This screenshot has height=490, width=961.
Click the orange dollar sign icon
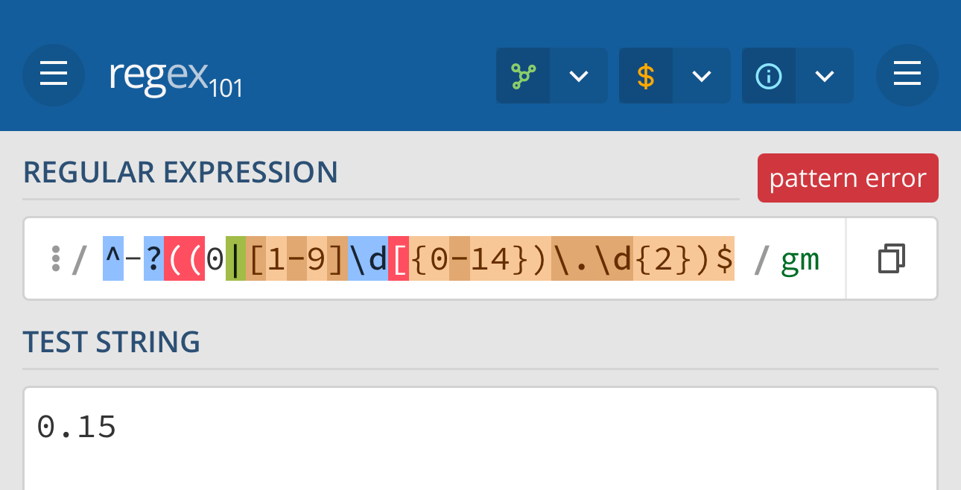[x=646, y=76]
